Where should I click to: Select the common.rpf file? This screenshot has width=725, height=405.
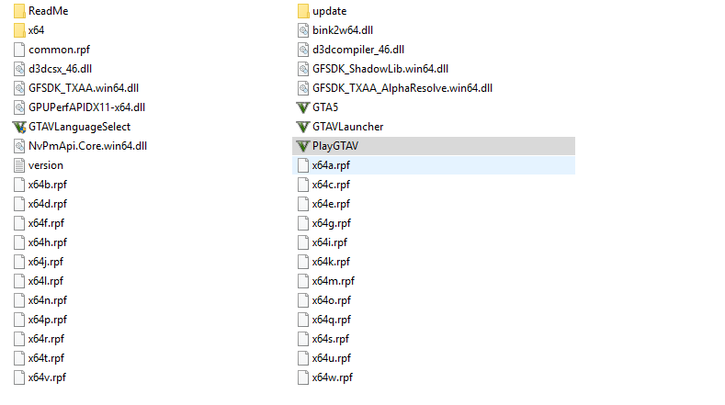51,50
